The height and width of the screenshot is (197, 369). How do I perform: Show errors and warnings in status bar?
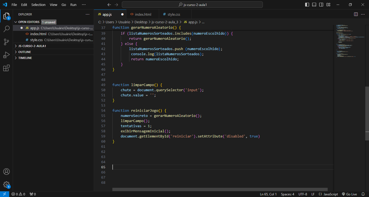[18, 194]
